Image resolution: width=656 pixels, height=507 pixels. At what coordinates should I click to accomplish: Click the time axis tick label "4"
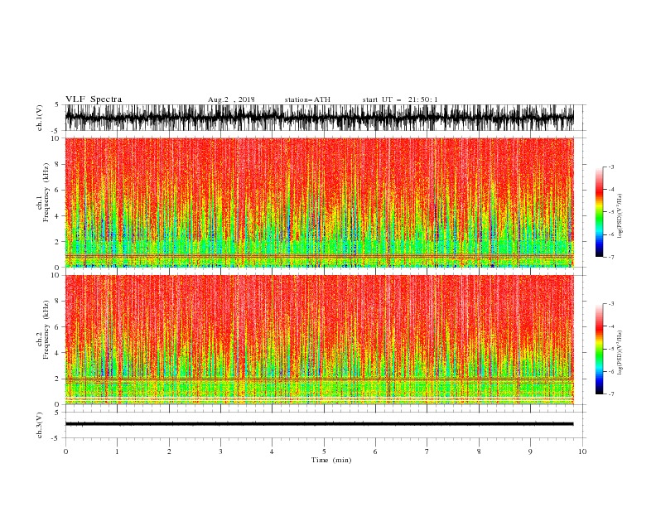click(x=273, y=451)
